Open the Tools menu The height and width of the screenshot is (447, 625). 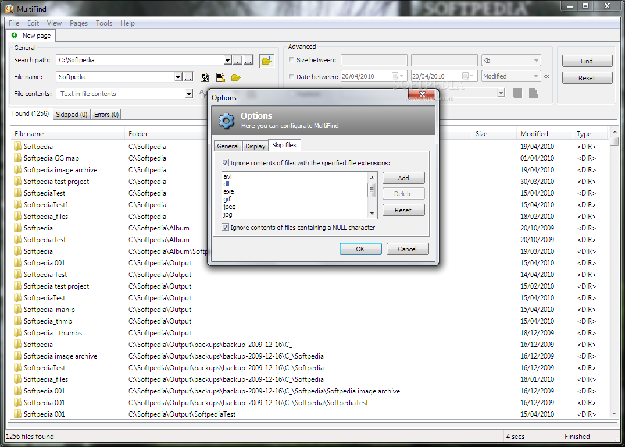(x=104, y=23)
